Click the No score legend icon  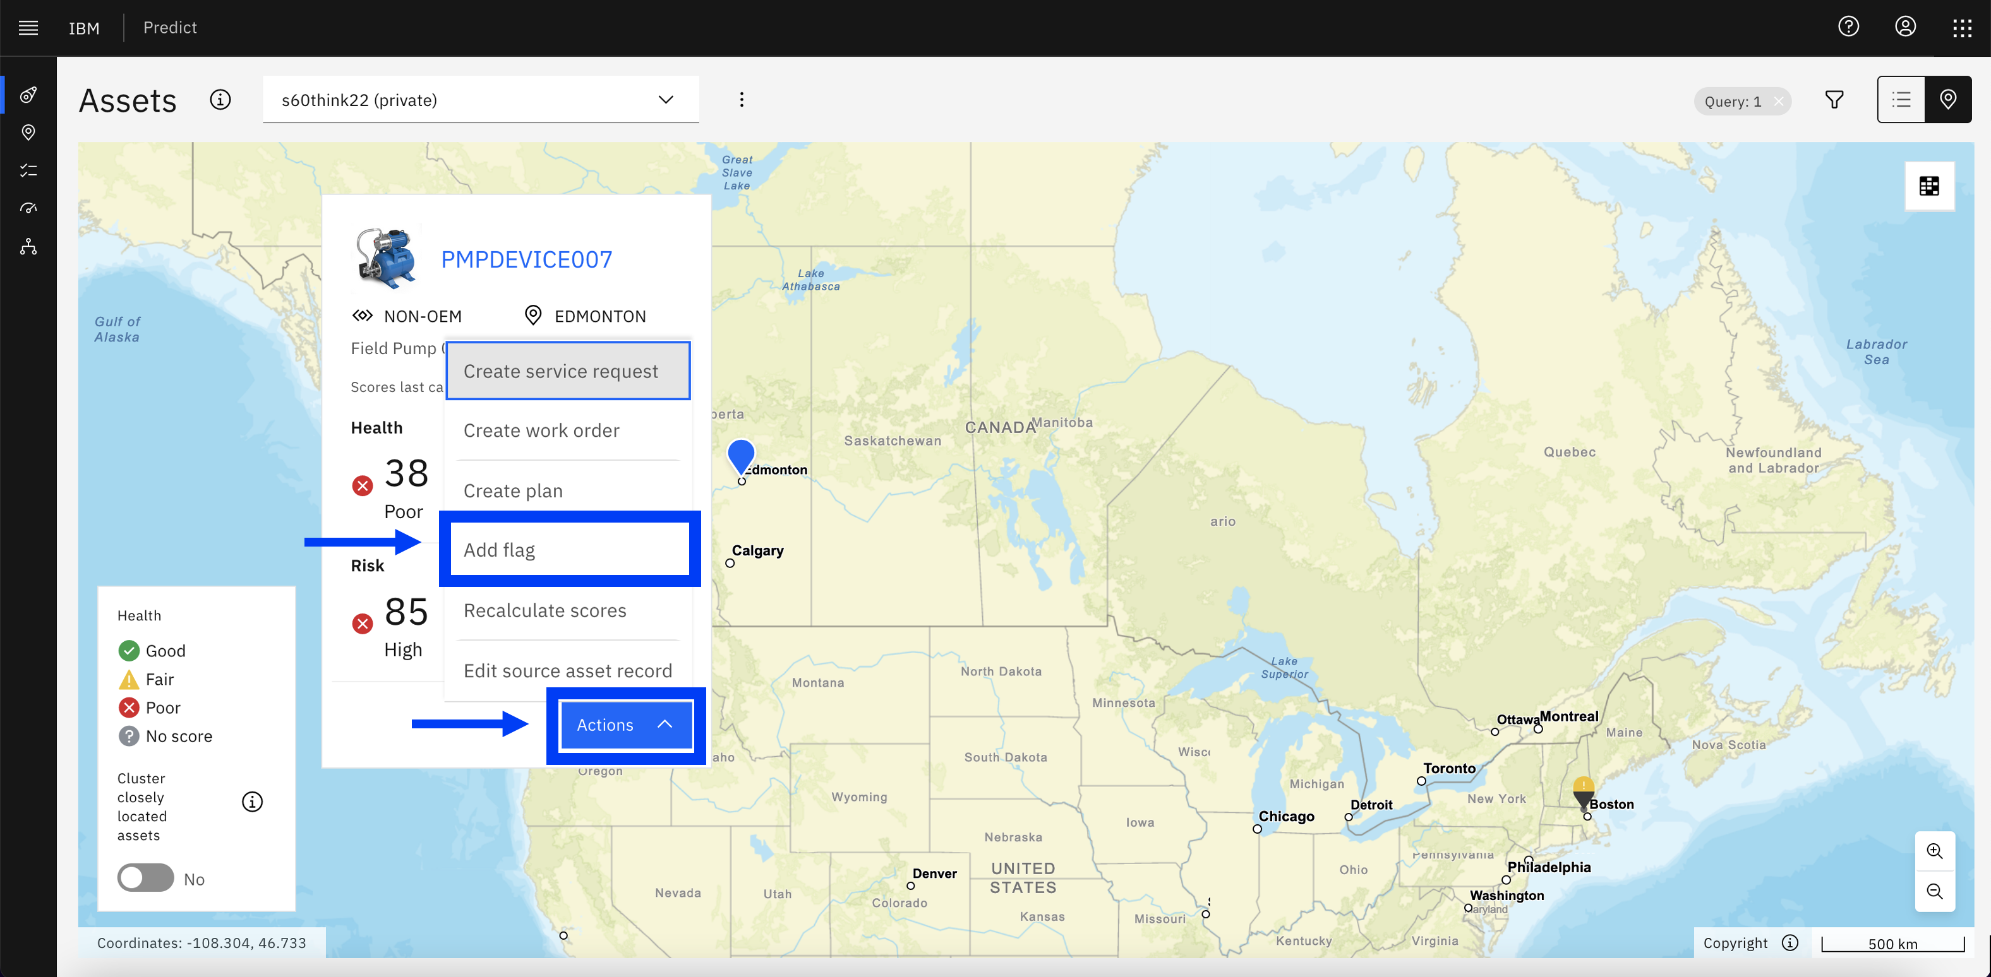click(x=128, y=736)
